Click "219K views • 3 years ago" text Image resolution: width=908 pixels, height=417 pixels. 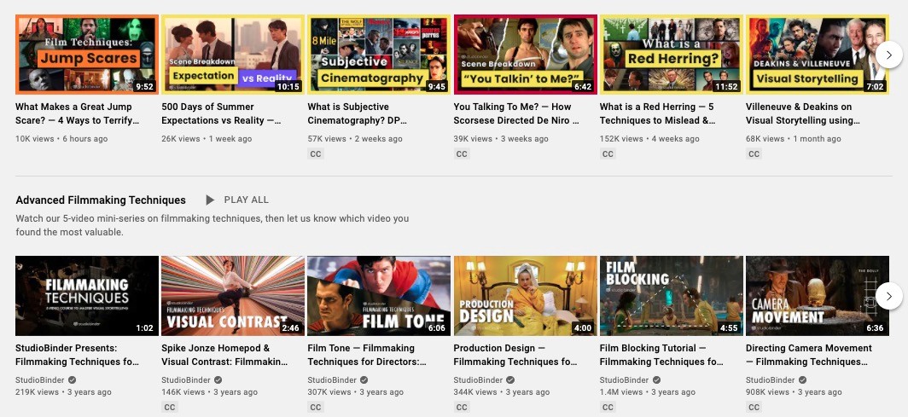64,392
